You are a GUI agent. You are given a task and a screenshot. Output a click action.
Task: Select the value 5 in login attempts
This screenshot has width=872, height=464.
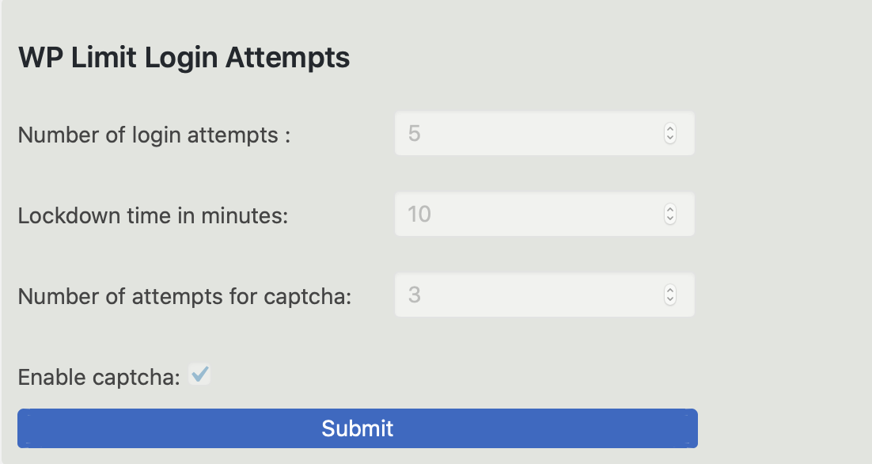415,134
